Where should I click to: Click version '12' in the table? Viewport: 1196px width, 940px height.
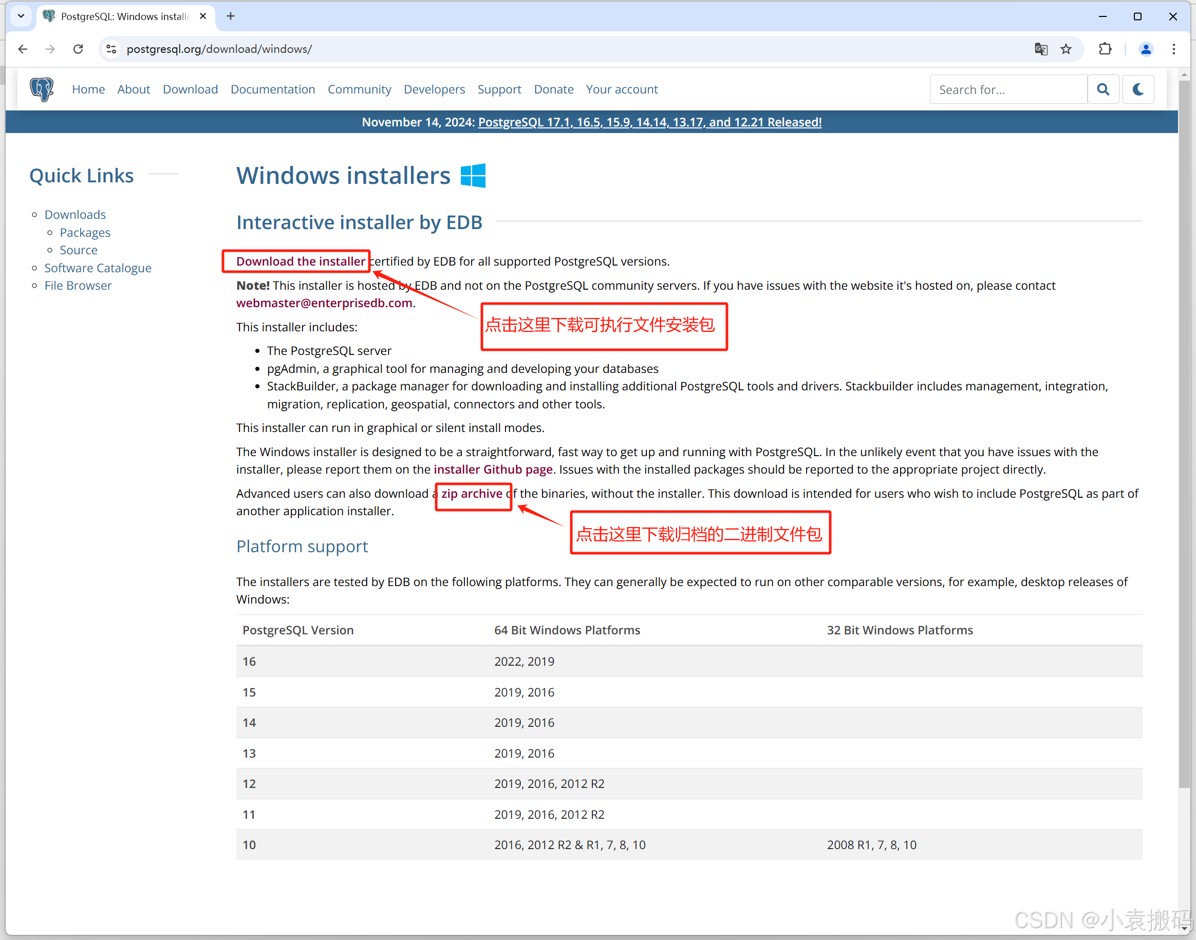249,784
